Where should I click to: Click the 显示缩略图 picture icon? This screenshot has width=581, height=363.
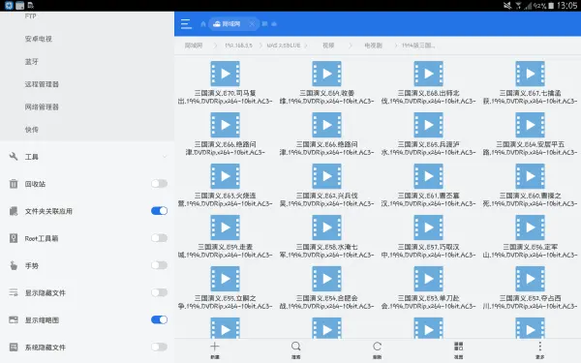14,319
